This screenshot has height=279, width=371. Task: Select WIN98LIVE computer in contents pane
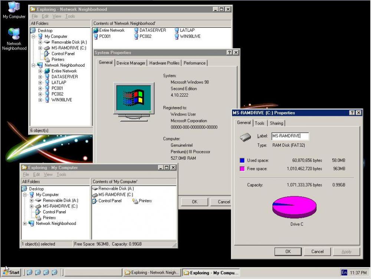pyautogui.click(x=187, y=36)
